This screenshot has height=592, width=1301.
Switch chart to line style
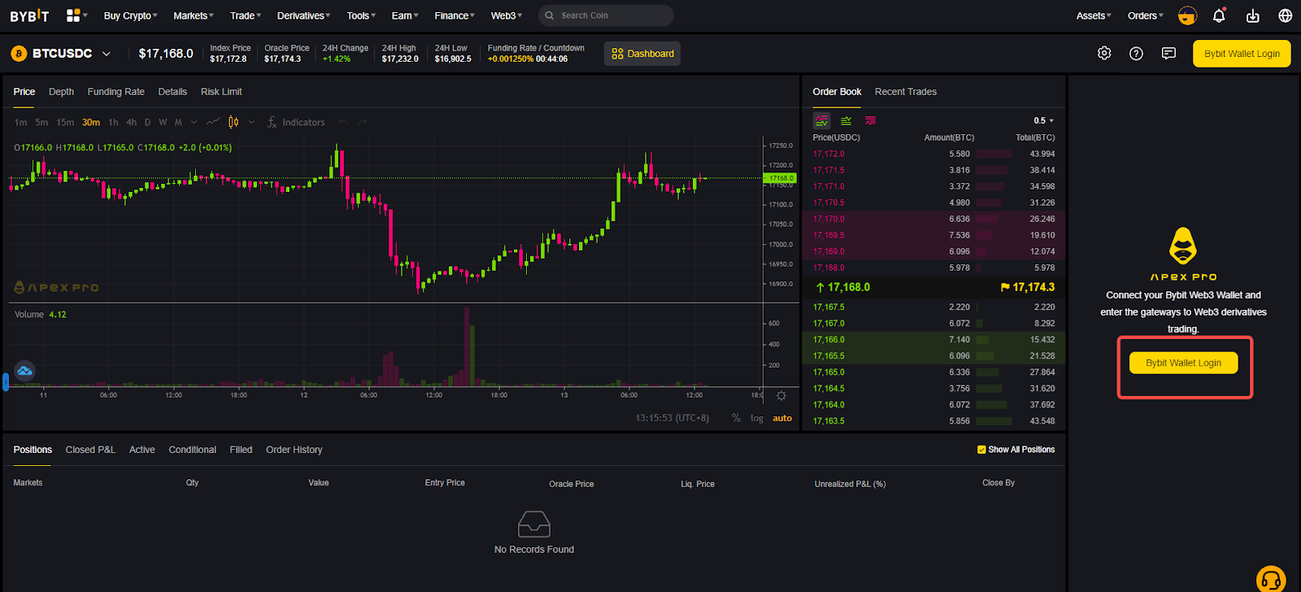coord(213,122)
